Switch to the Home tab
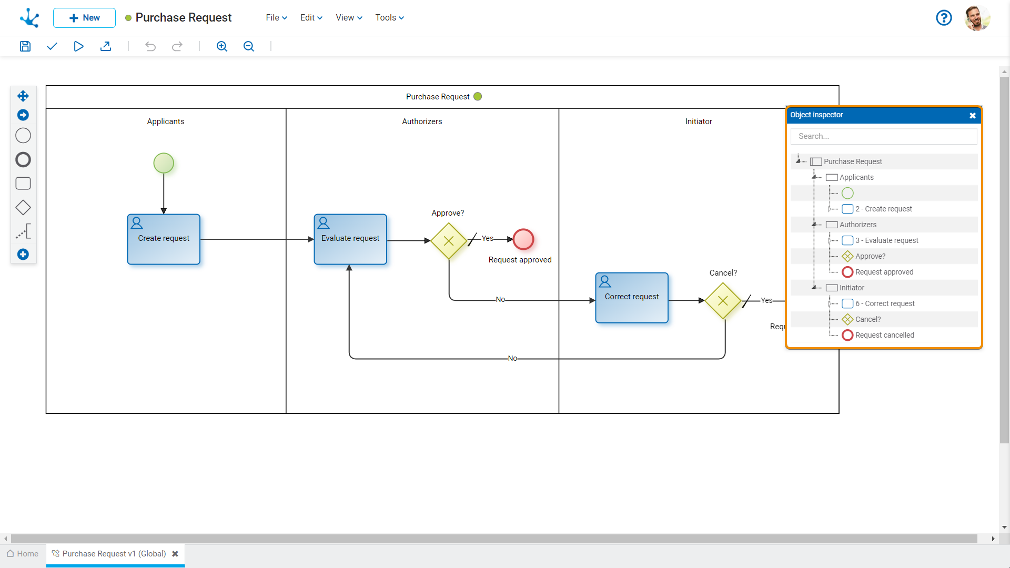This screenshot has width=1010, height=568. coord(27,553)
